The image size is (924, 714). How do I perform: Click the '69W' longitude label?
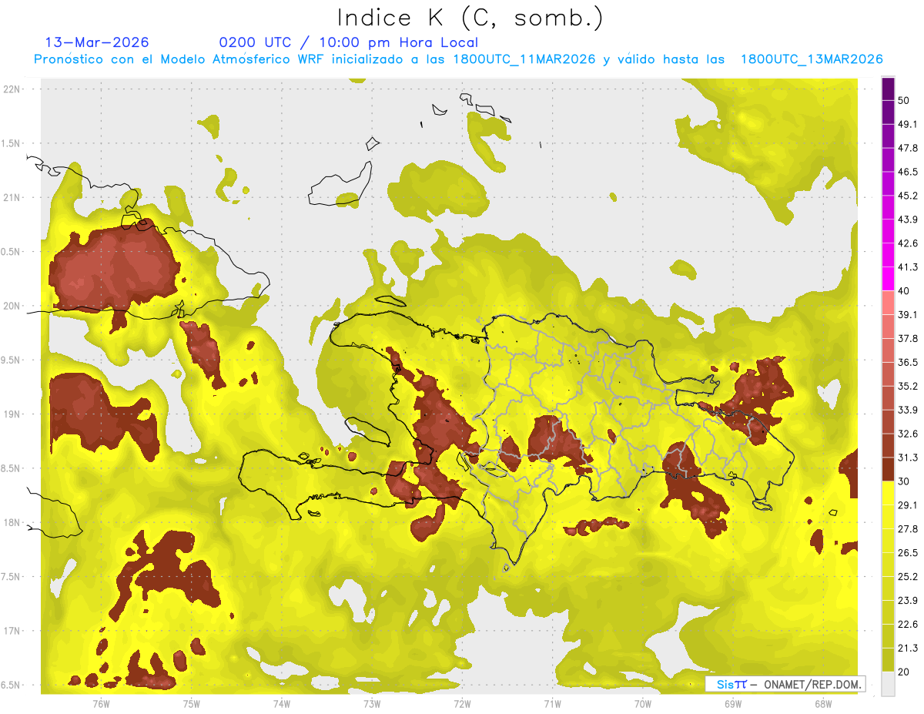(733, 703)
